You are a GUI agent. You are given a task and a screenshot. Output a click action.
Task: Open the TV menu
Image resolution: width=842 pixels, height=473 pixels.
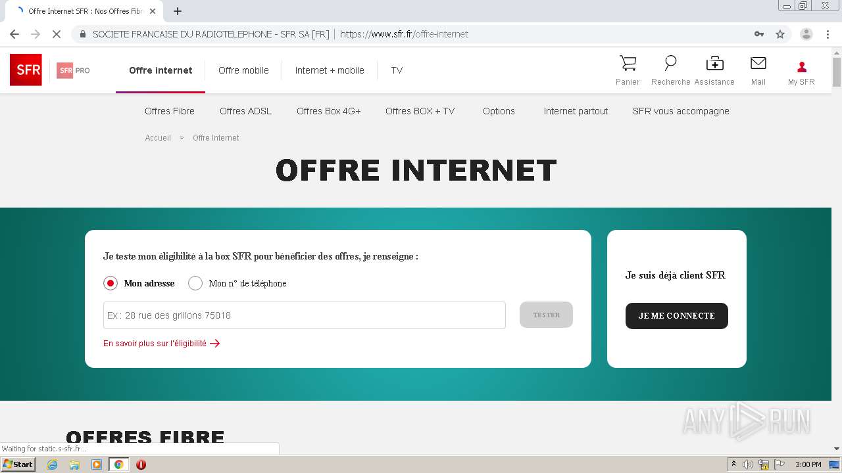[x=397, y=70]
